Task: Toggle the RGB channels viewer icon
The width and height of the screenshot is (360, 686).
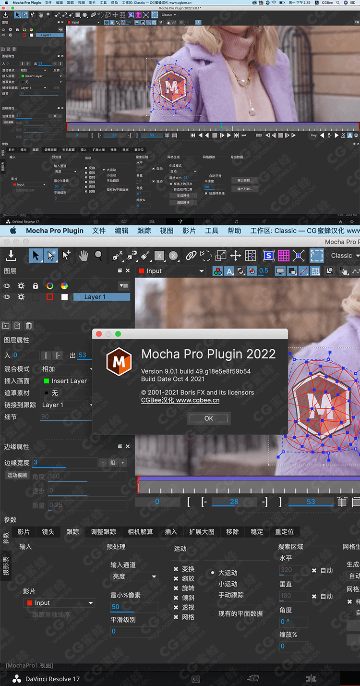Action: tap(217, 271)
